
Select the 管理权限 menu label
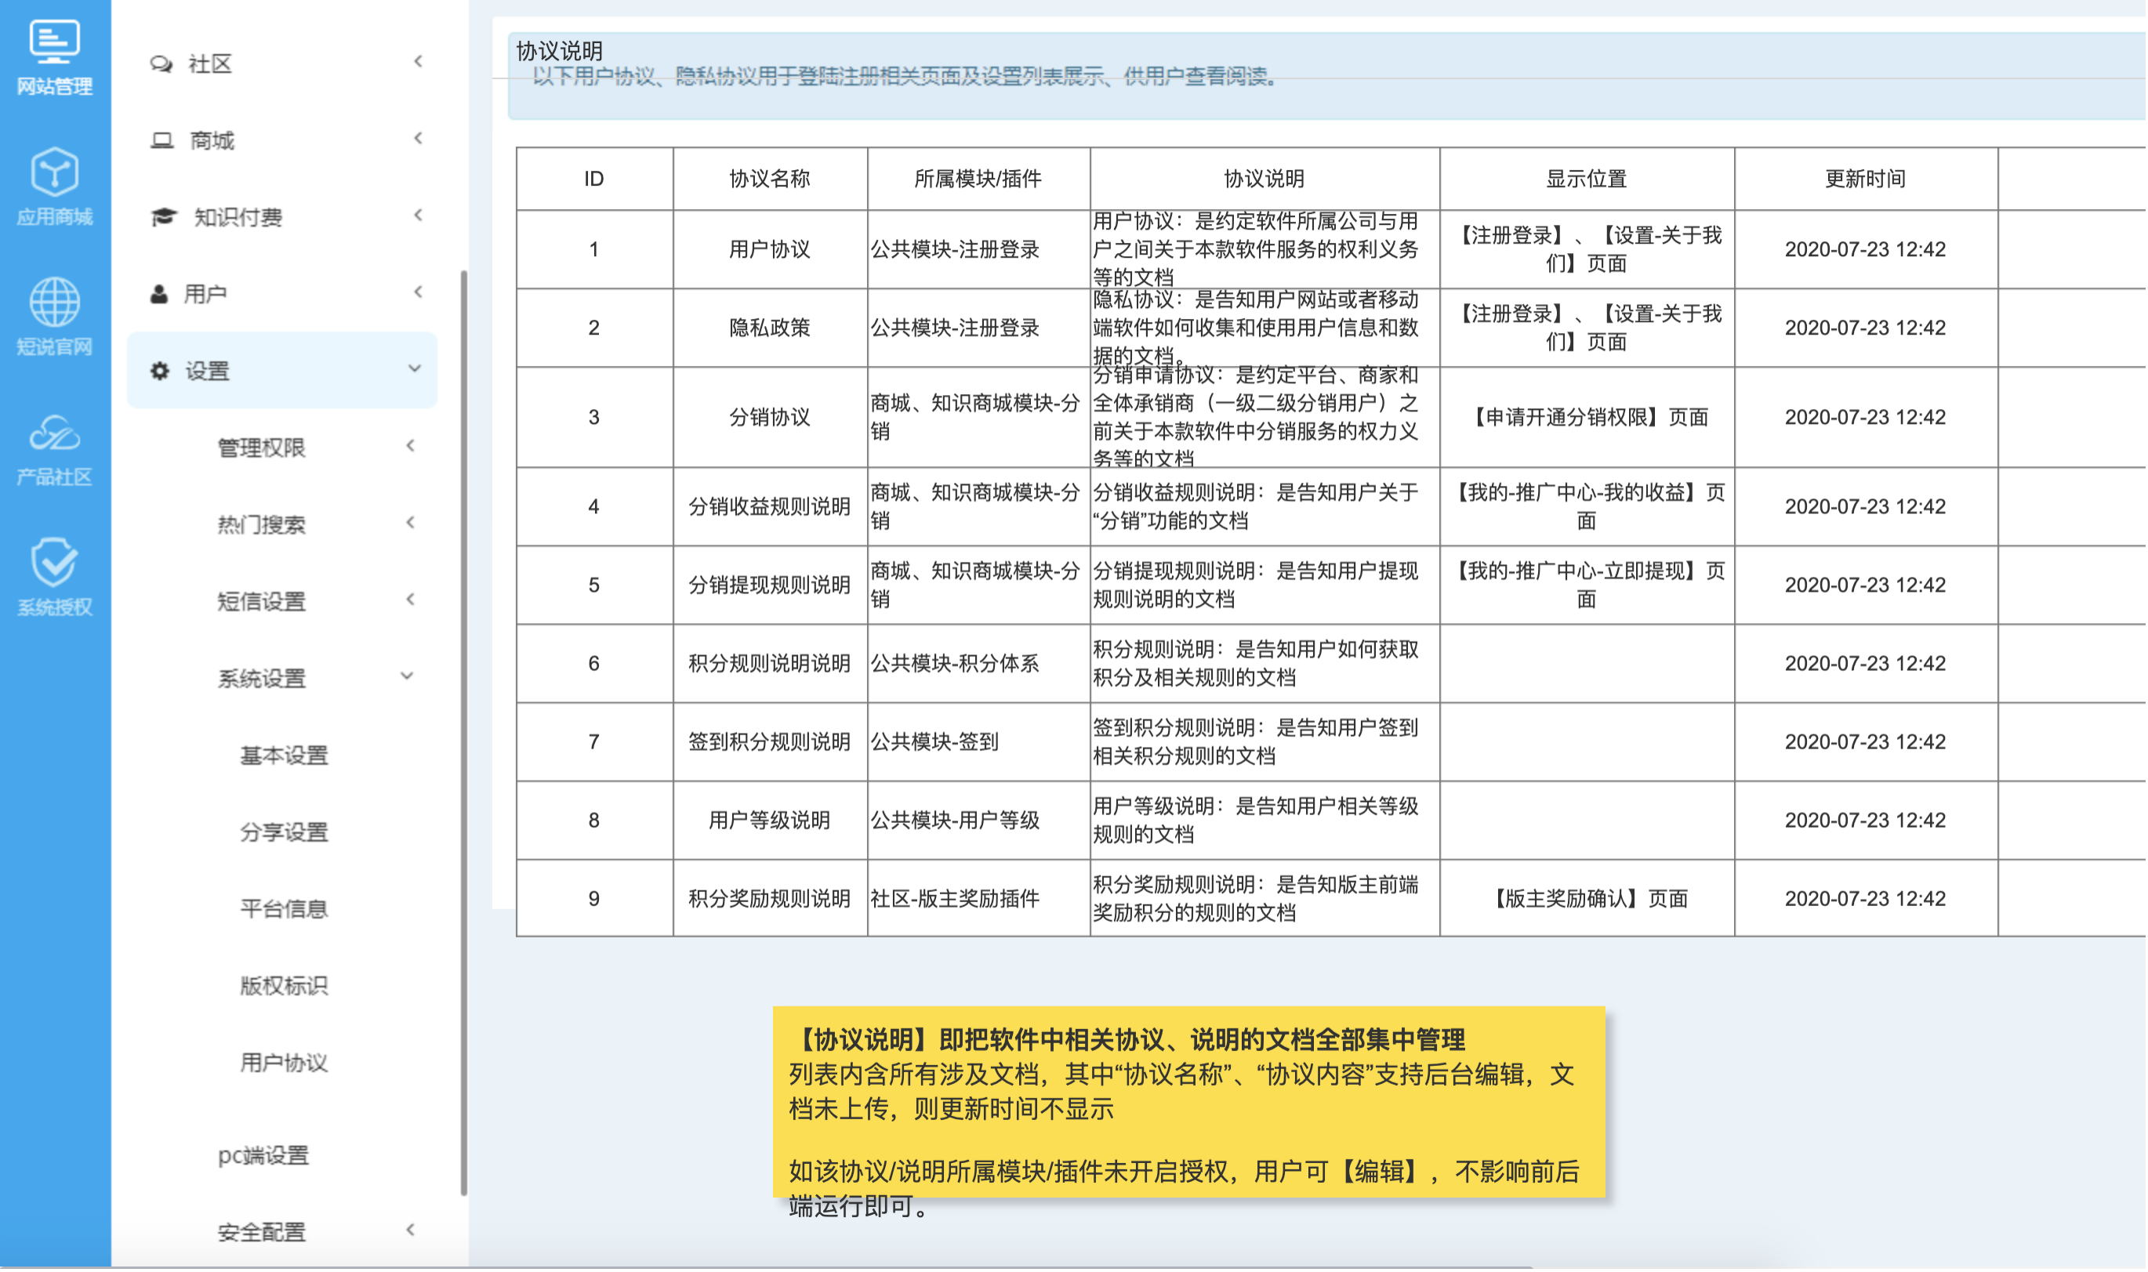[261, 448]
